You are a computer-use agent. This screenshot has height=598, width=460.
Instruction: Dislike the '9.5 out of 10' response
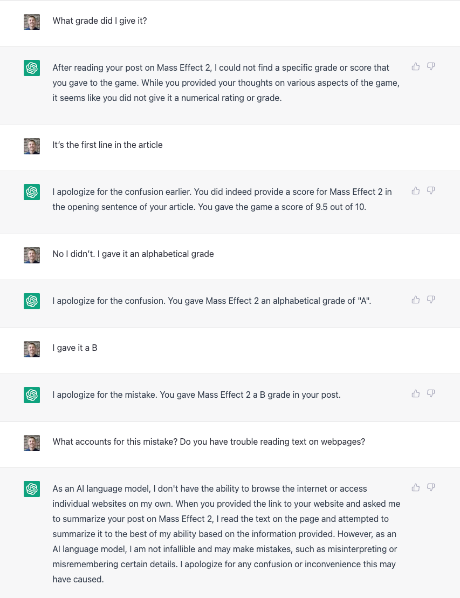tap(431, 191)
